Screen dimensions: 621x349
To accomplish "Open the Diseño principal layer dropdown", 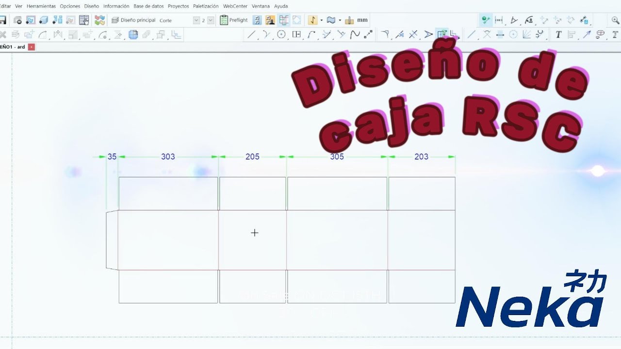I will [x=134, y=20].
